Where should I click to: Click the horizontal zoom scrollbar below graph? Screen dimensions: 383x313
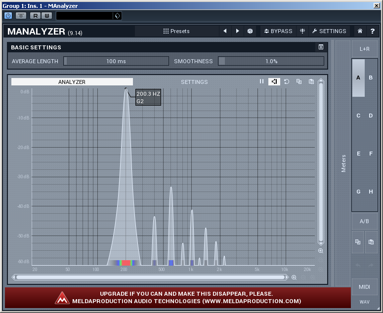[x=150, y=277]
